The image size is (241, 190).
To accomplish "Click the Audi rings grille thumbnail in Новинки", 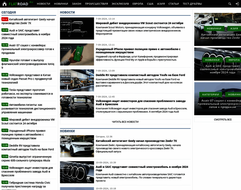I will pyautogui.click(x=77, y=172).
